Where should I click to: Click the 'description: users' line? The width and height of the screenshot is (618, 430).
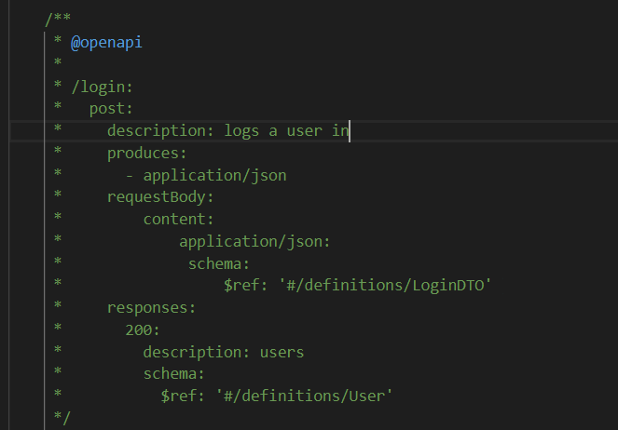(x=224, y=353)
